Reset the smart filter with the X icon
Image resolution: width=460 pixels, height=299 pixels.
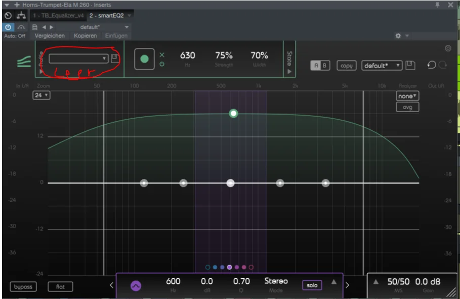(162, 55)
